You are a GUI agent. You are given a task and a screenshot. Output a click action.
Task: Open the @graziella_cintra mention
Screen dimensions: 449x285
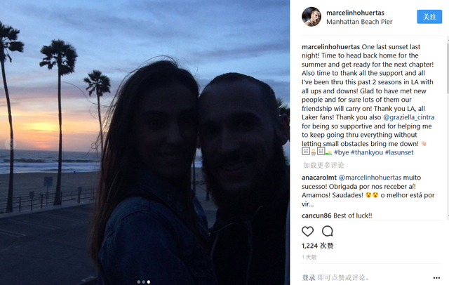408,117
